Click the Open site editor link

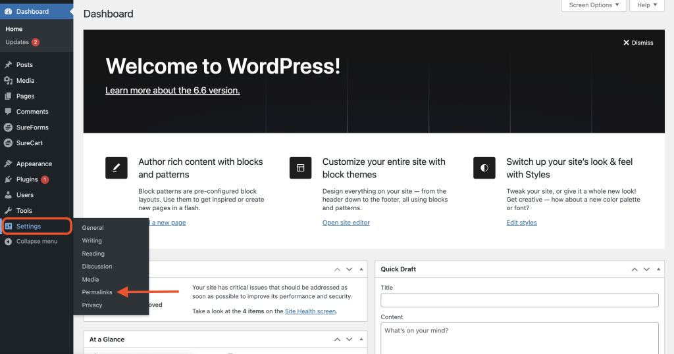pyautogui.click(x=346, y=223)
